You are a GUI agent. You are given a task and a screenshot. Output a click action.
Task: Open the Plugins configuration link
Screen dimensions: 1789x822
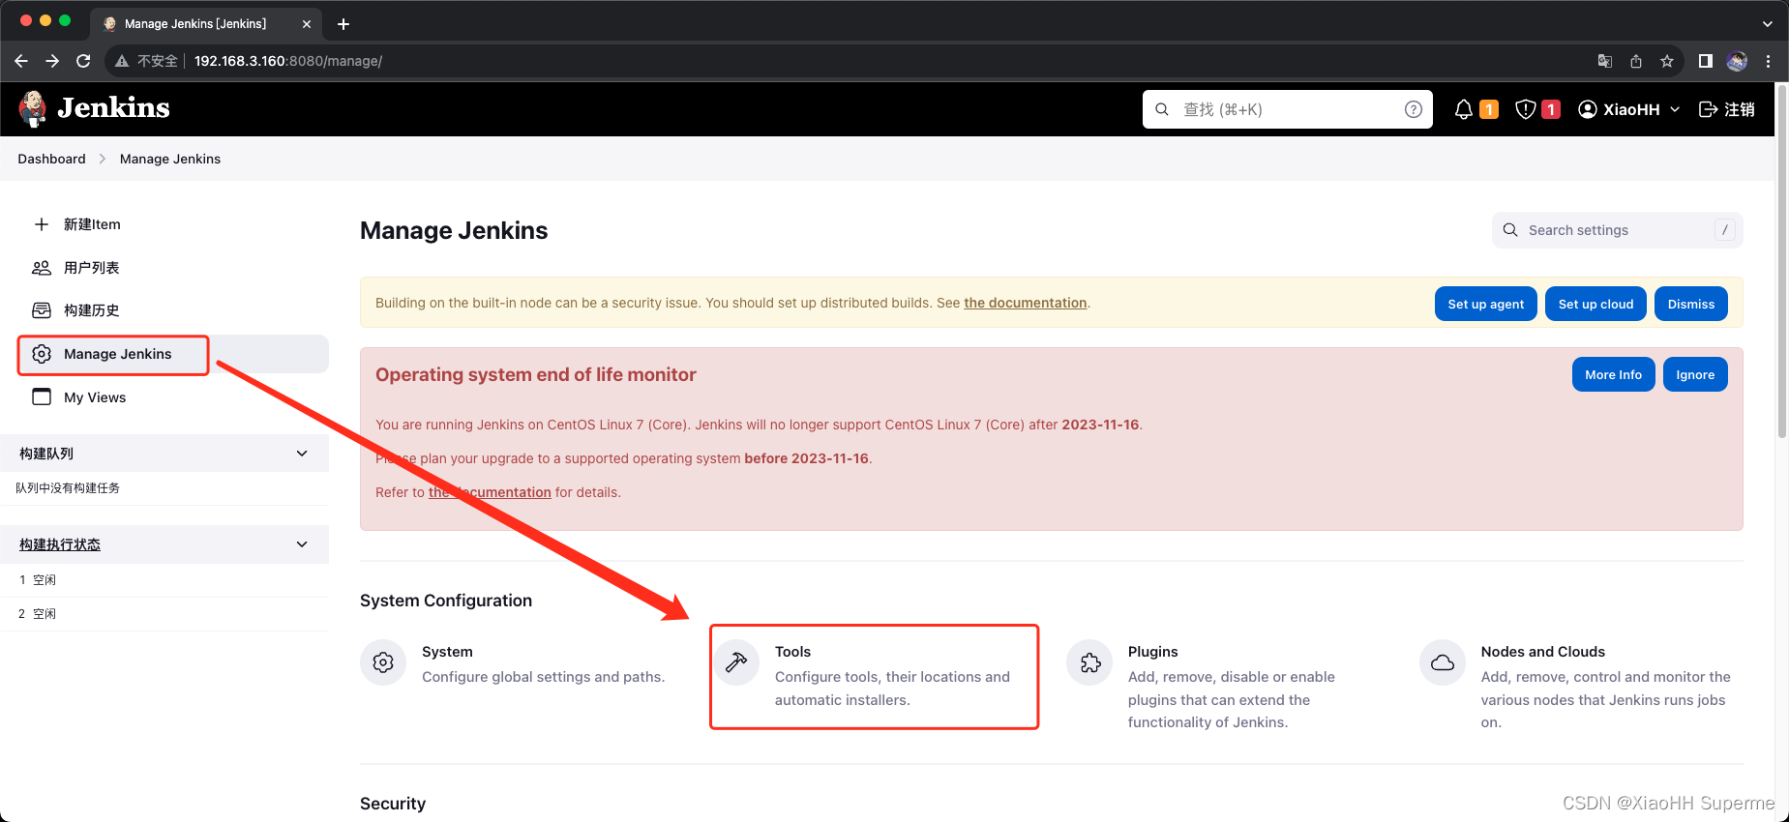(1152, 652)
